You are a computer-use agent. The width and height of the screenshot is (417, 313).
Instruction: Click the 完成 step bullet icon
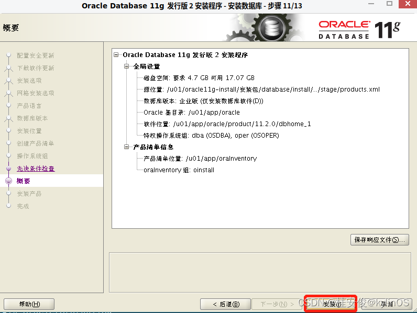[x=8, y=206]
